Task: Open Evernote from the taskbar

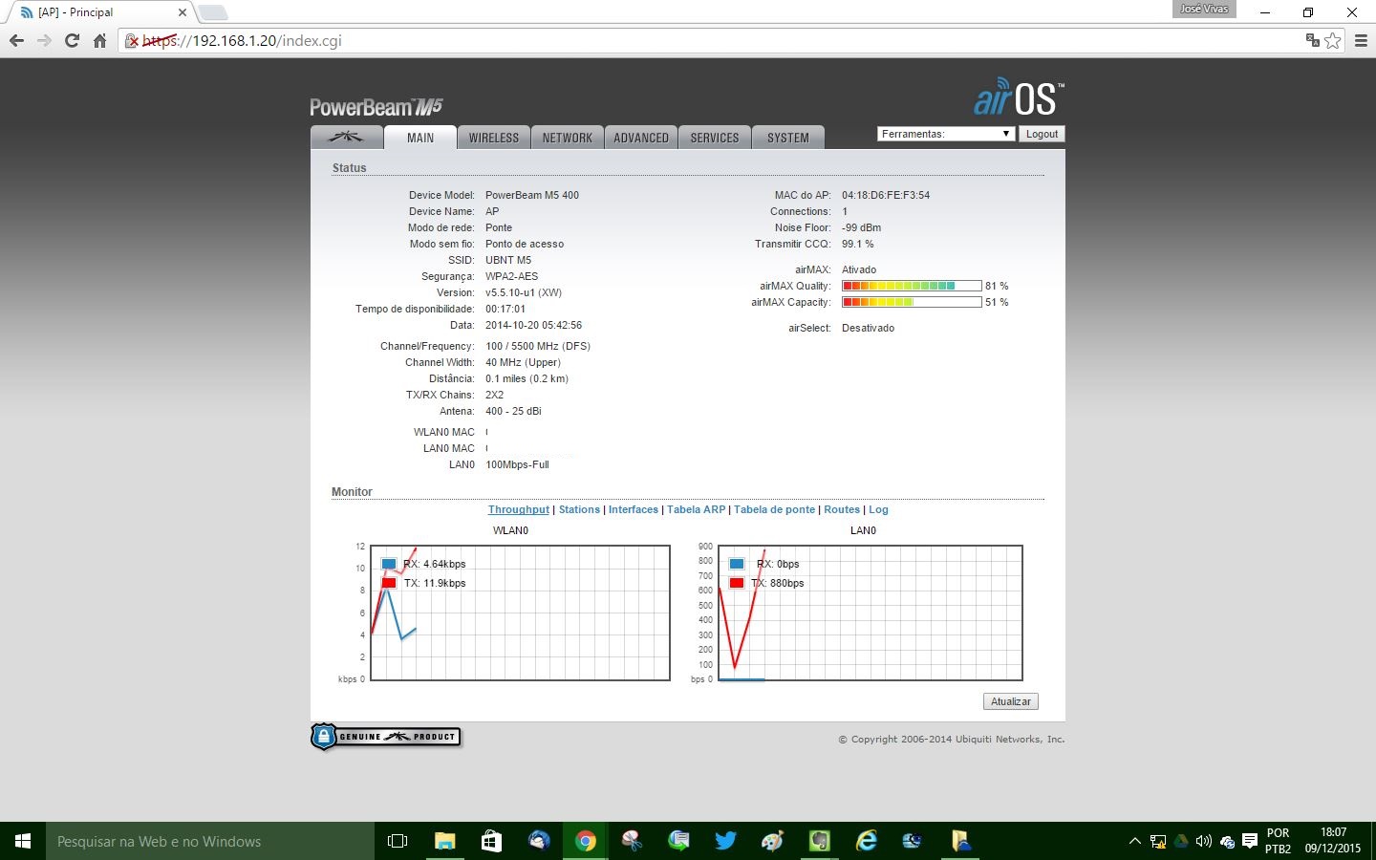Action: click(820, 841)
